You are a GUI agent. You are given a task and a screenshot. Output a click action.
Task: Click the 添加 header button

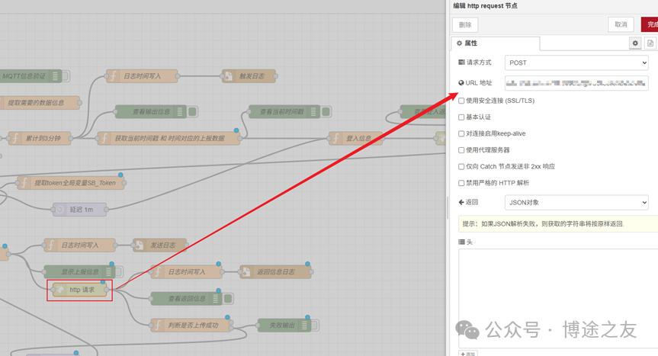point(468,354)
